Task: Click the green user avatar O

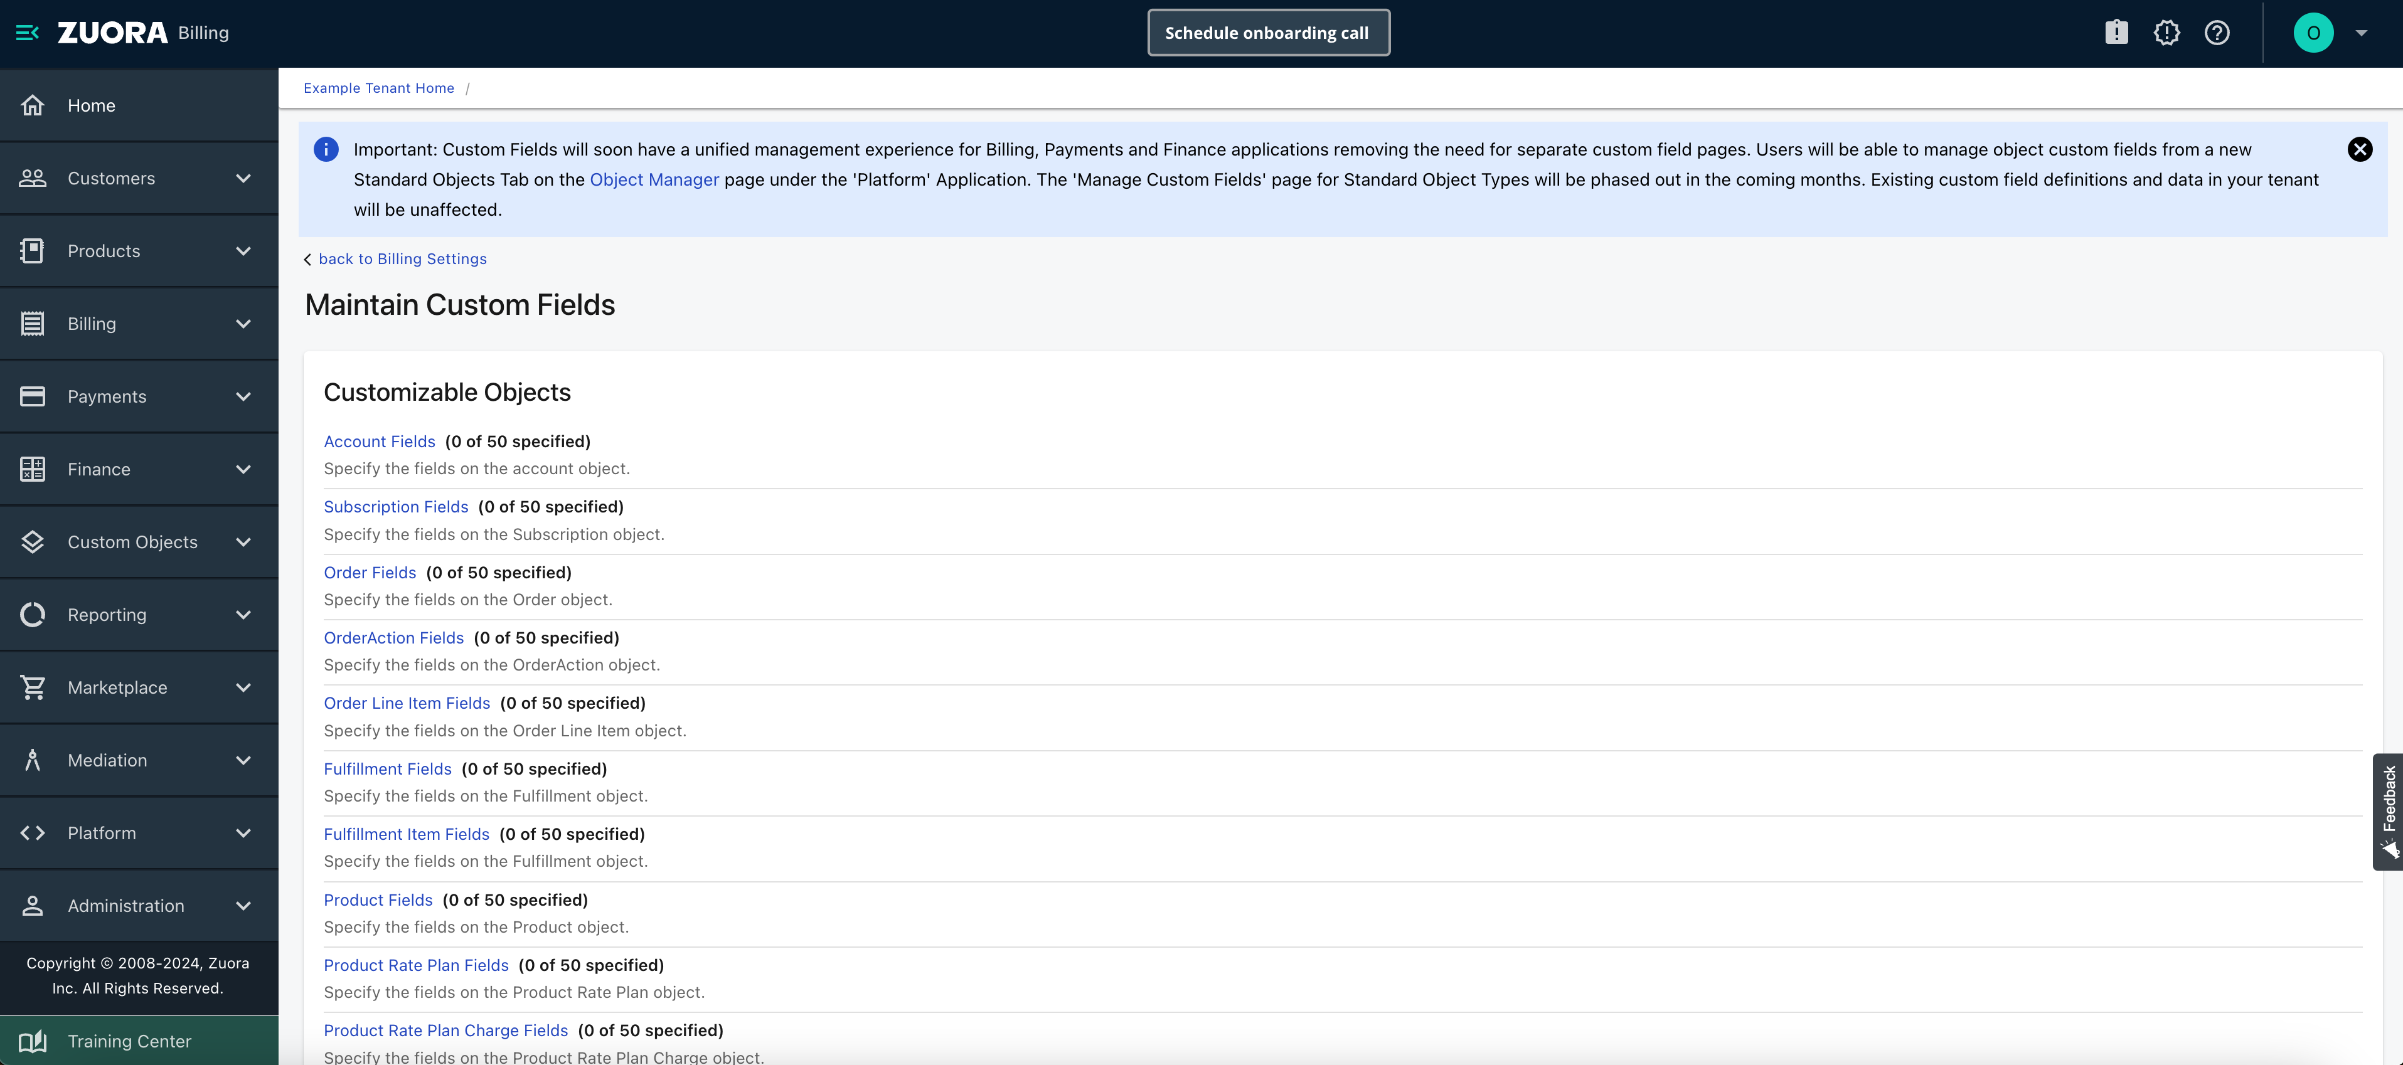Action: point(2313,33)
